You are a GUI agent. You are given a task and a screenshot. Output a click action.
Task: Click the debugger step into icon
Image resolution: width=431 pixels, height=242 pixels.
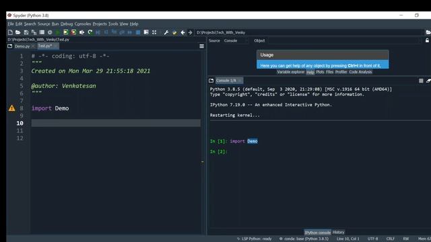(x=114, y=32)
